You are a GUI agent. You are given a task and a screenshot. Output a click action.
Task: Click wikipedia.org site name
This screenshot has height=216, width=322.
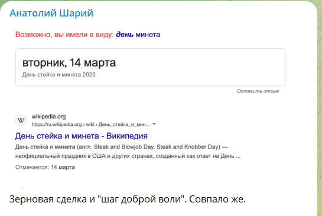[x=48, y=117]
